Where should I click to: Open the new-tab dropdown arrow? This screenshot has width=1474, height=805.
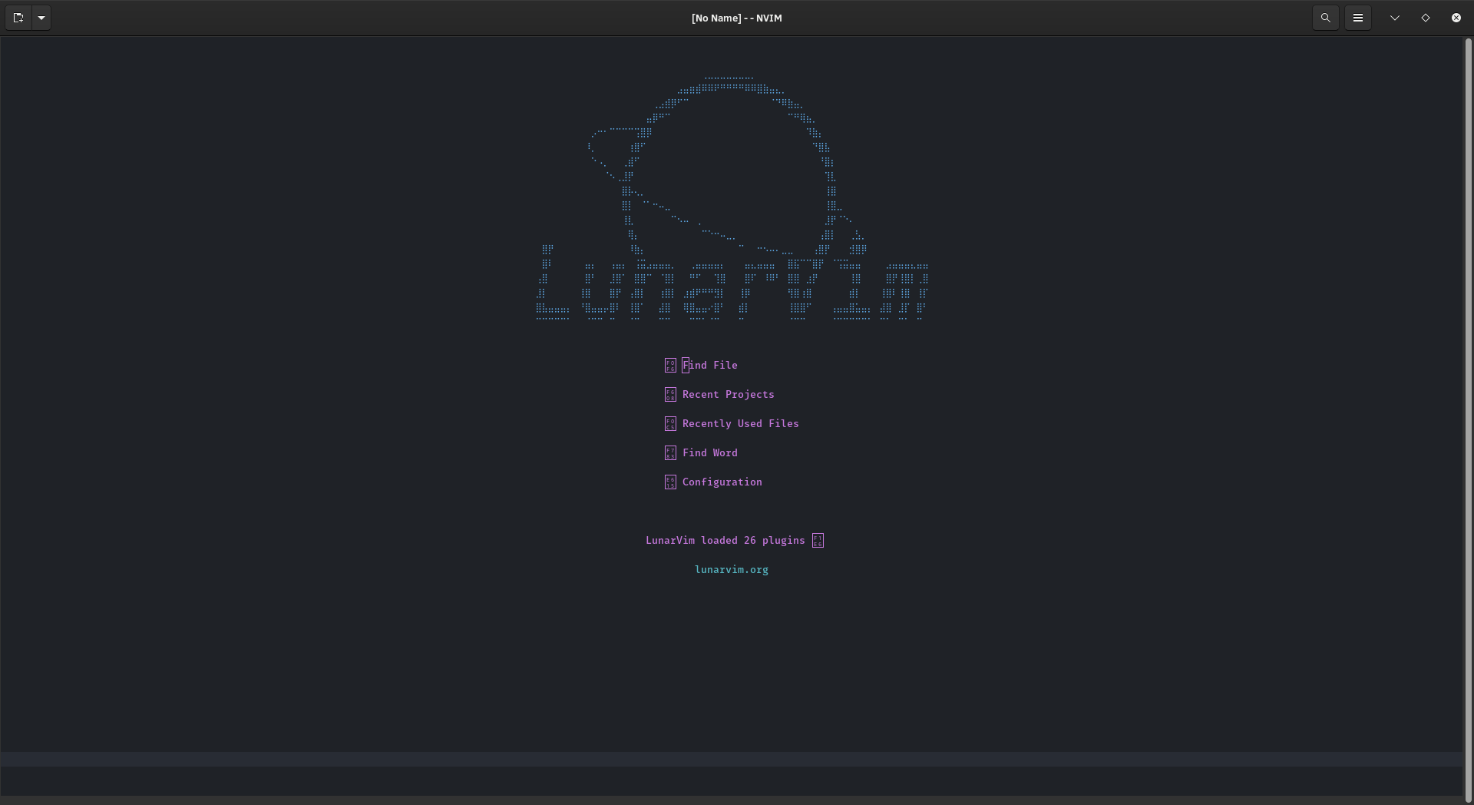(x=41, y=18)
